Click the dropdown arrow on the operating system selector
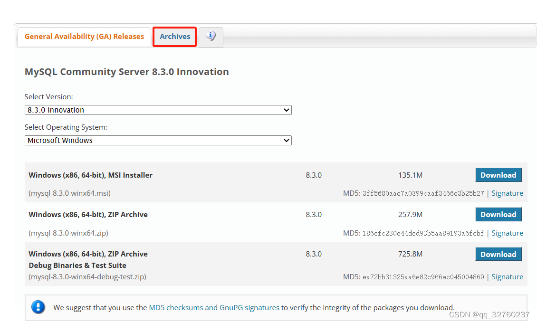 pyautogui.click(x=287, y=140)
